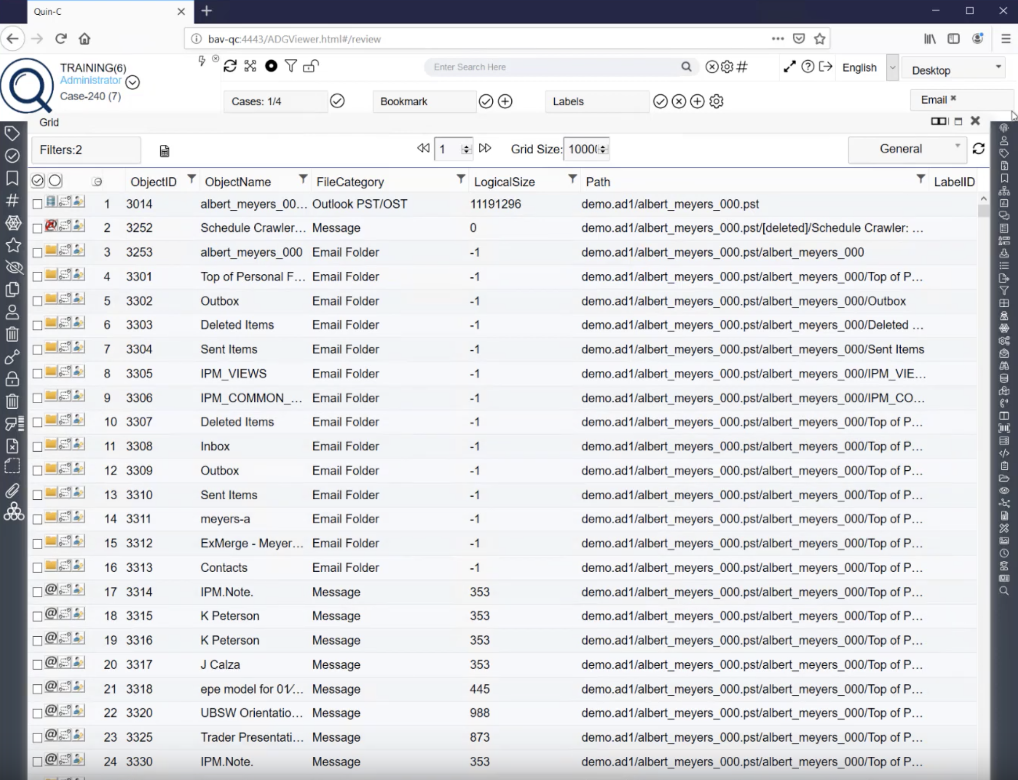Apply case selection checkmark icon

337,101
